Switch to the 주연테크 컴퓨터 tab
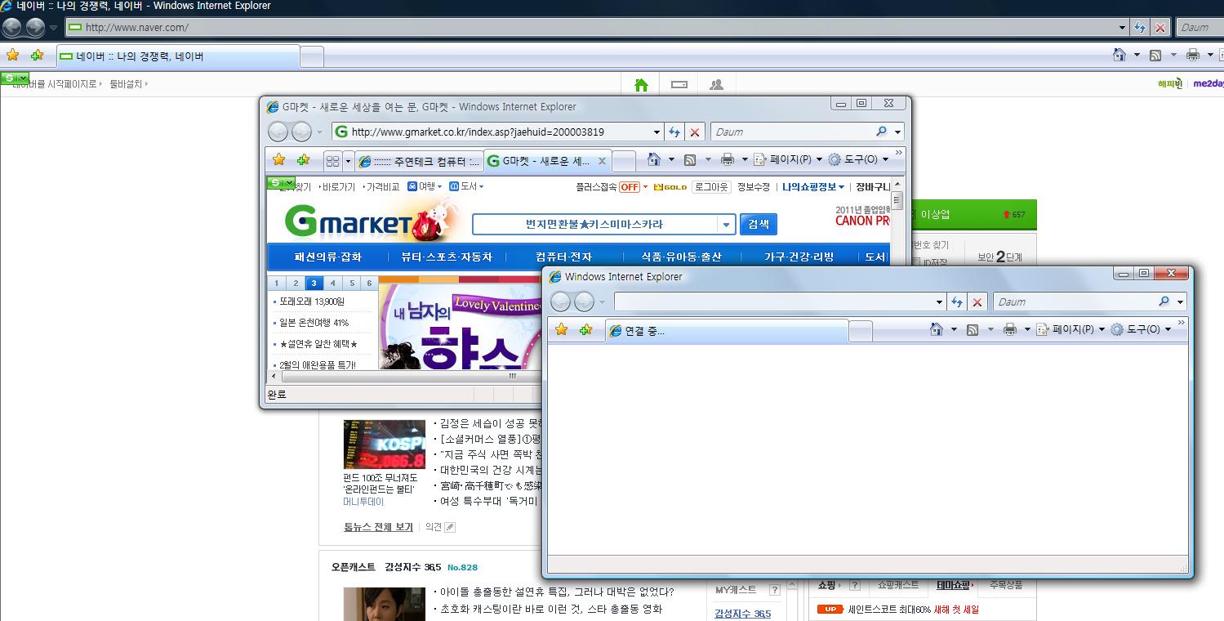 [419, 161]
